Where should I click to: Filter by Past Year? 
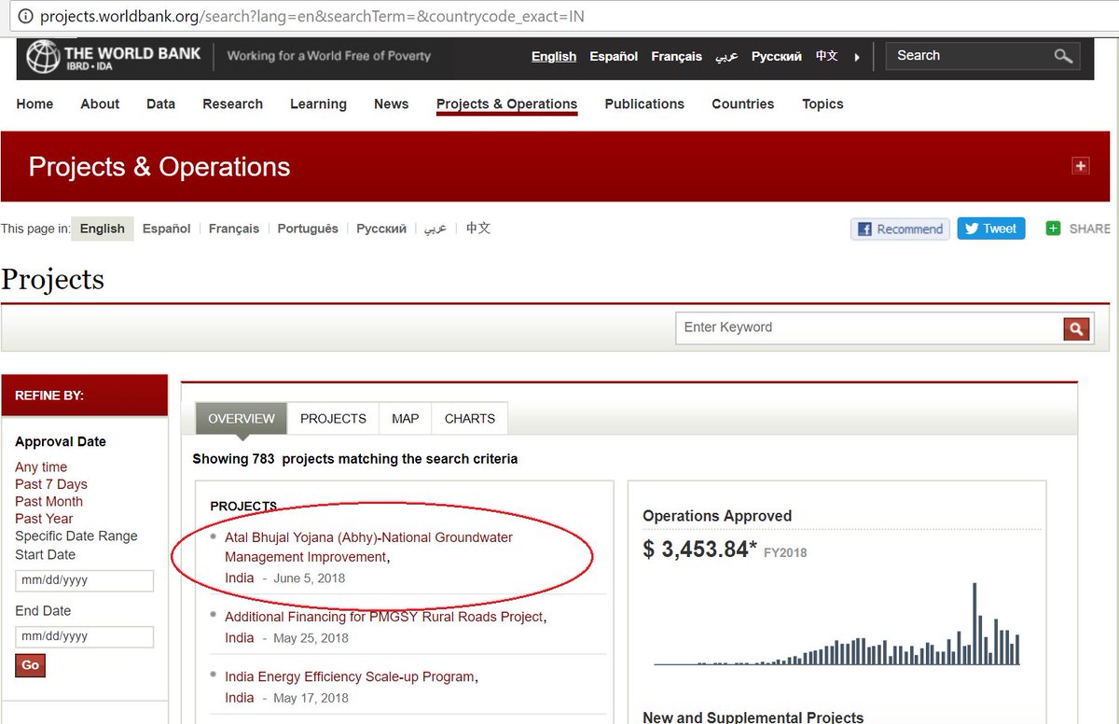(44, 519)
